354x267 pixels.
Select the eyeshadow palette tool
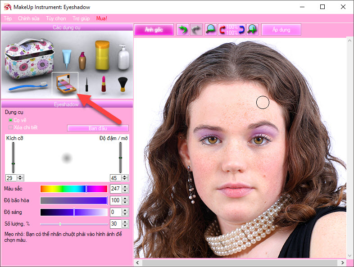tap(65, 84)
